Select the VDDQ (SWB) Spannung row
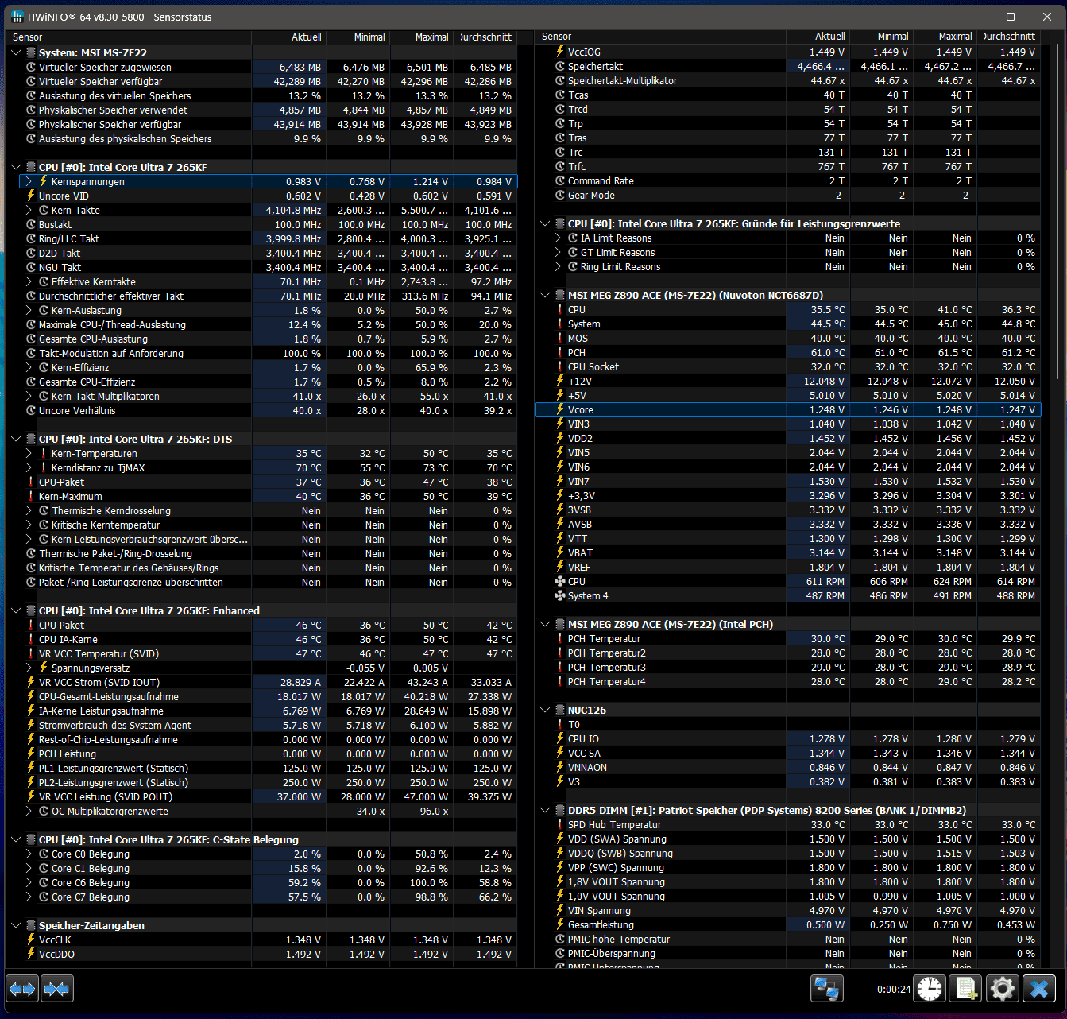 coord(788,854)
